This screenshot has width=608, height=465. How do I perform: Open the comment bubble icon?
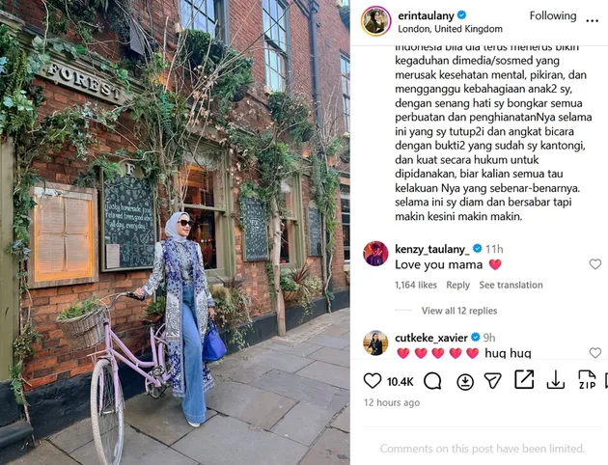[432, 381]
